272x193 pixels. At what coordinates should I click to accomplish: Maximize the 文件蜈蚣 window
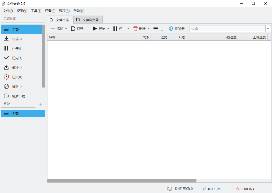pos(253,3)
